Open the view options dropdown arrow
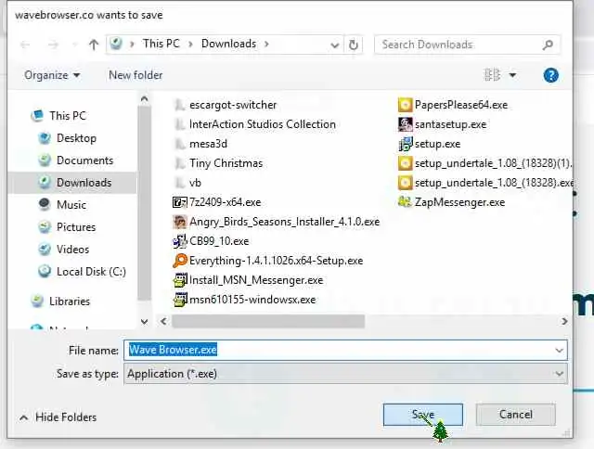 click(x=512, y=75)
